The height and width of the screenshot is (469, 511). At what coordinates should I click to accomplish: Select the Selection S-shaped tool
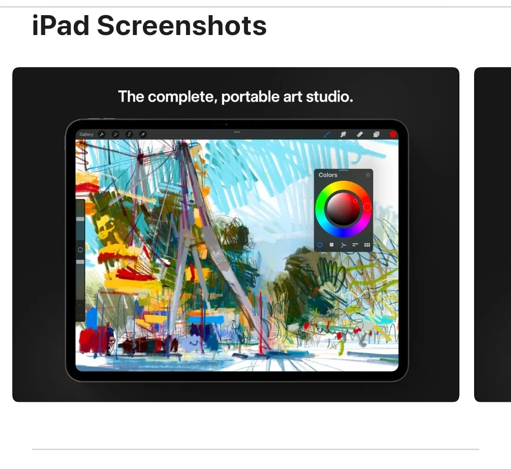coord(129,134)
